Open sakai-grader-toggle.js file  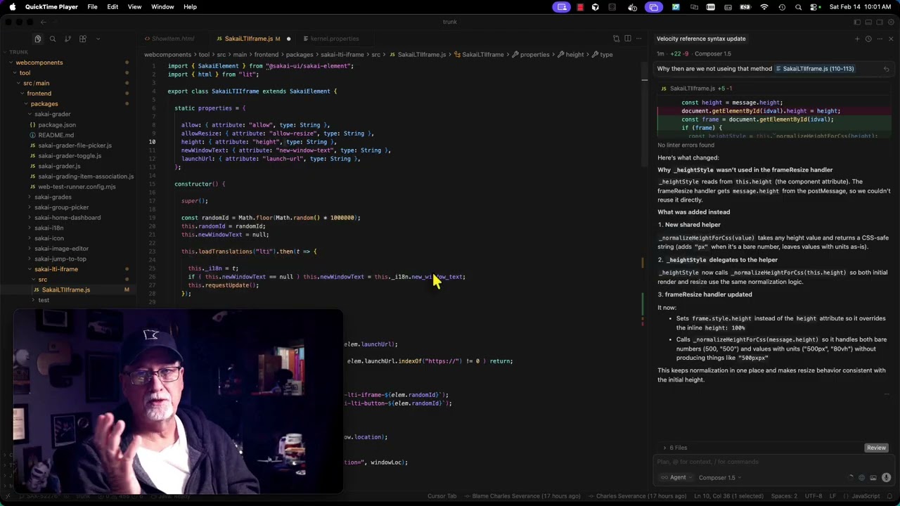(x=70, y=155)
